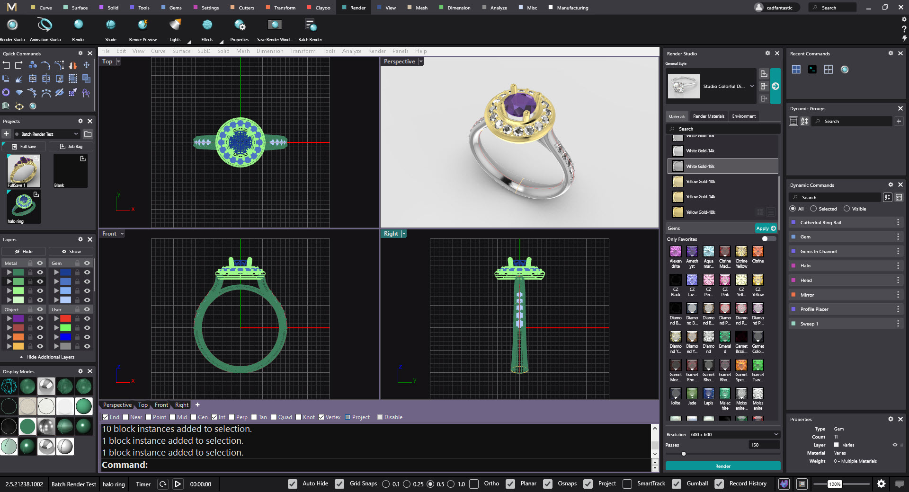This screenshot has height=492, width=909.
Task: Select the White Gold-18k material
Action: click(723, 166)
